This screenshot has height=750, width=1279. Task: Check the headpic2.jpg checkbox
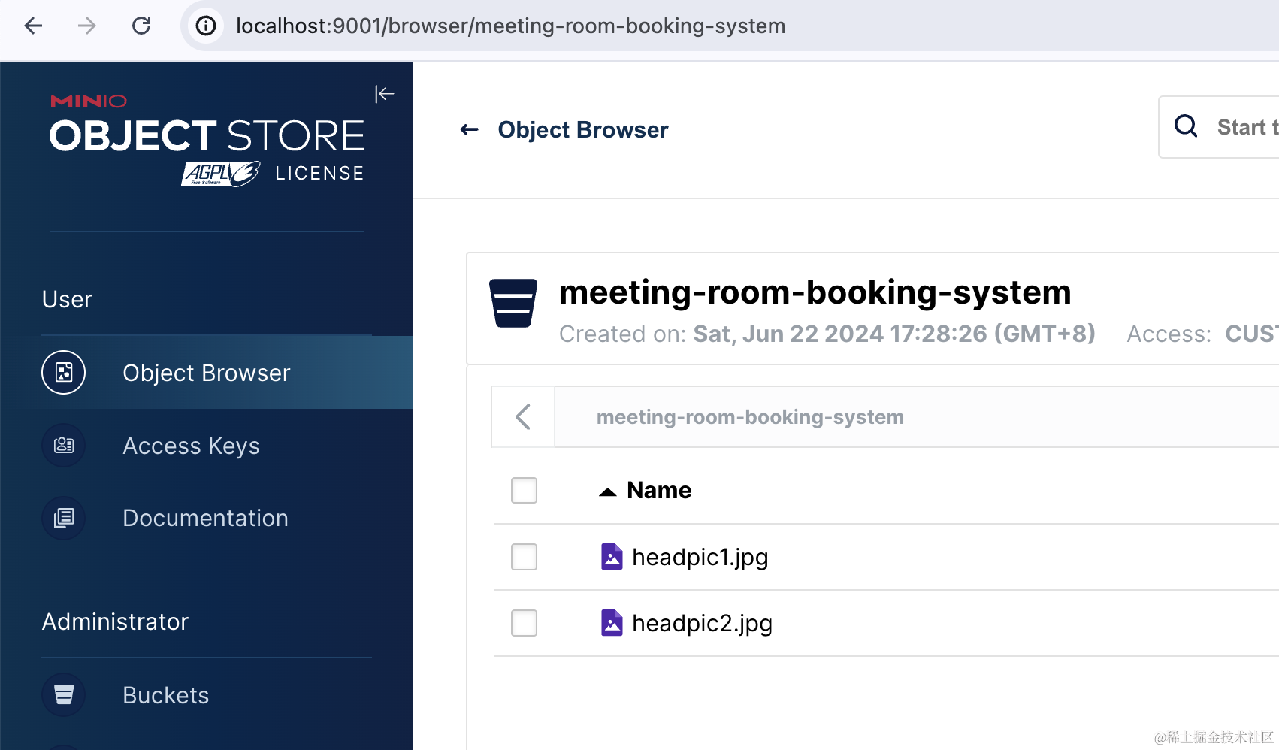524,623
